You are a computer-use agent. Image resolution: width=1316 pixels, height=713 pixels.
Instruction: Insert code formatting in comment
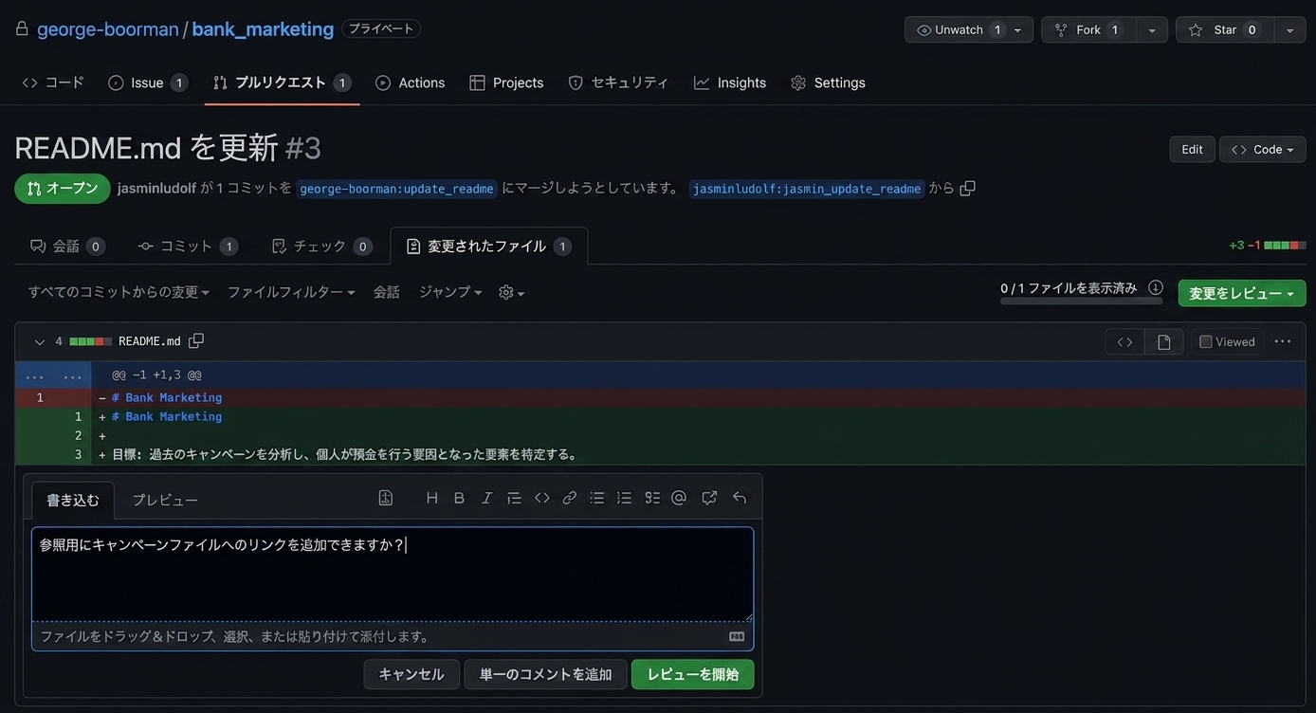541,498
